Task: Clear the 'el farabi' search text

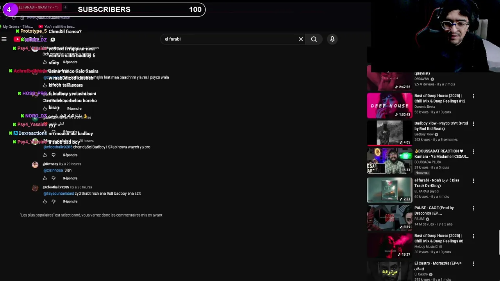Action: (301, 39)
